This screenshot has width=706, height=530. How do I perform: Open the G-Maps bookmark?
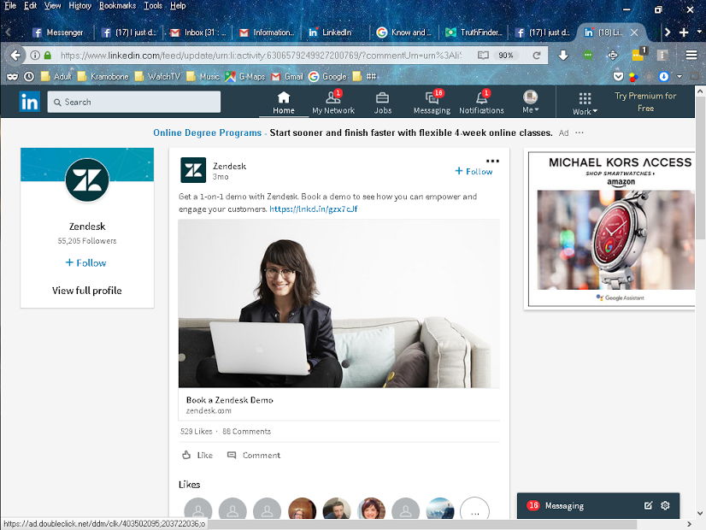(246, 77)
